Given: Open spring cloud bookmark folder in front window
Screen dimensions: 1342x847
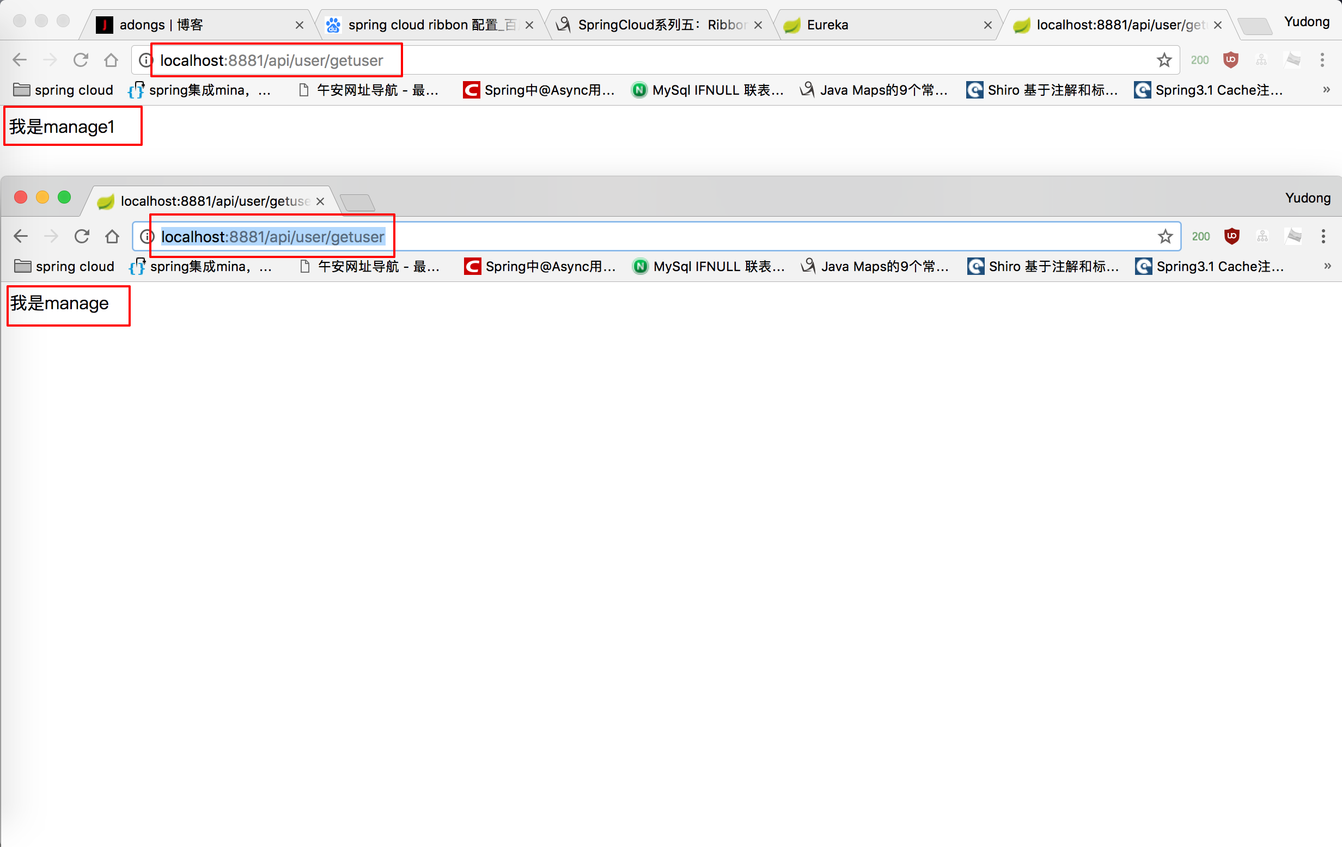Looking at the screenshot, I should (64, 267).
